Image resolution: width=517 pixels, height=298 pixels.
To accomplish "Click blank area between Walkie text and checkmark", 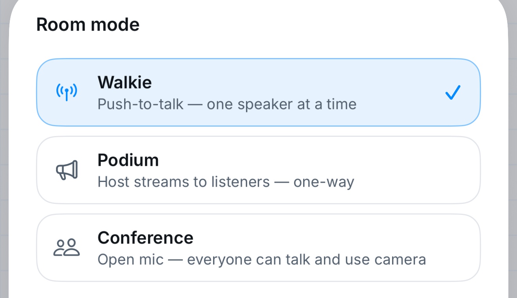I will point(399,92).
